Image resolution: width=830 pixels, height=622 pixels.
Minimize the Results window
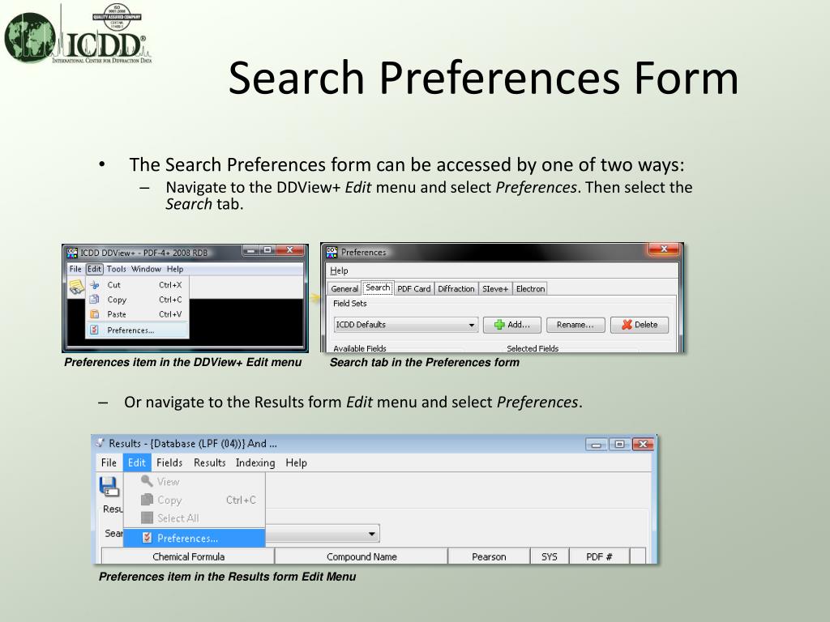point(596,445)
